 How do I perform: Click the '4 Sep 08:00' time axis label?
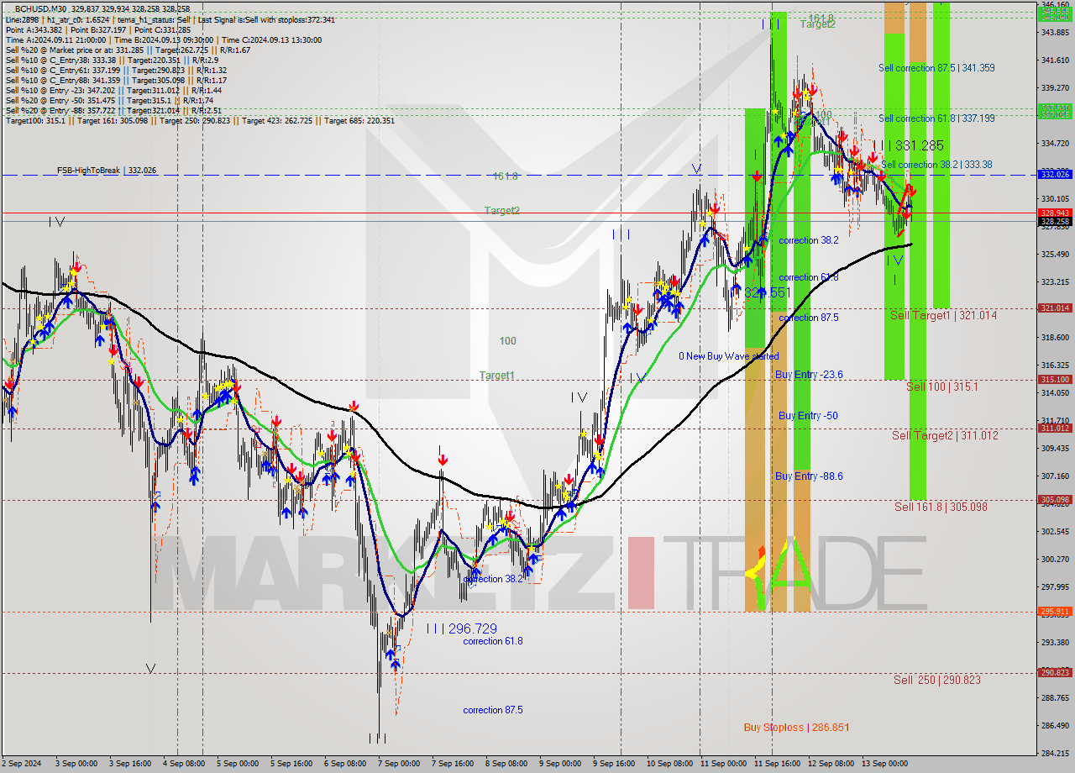[x=183, y=764]
